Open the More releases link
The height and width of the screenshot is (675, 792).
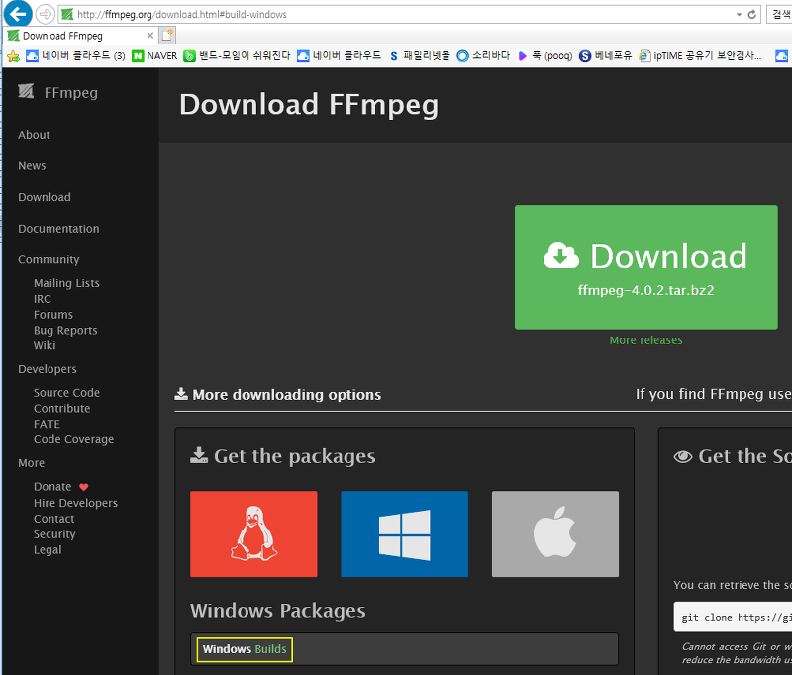(x=645, y=340)
